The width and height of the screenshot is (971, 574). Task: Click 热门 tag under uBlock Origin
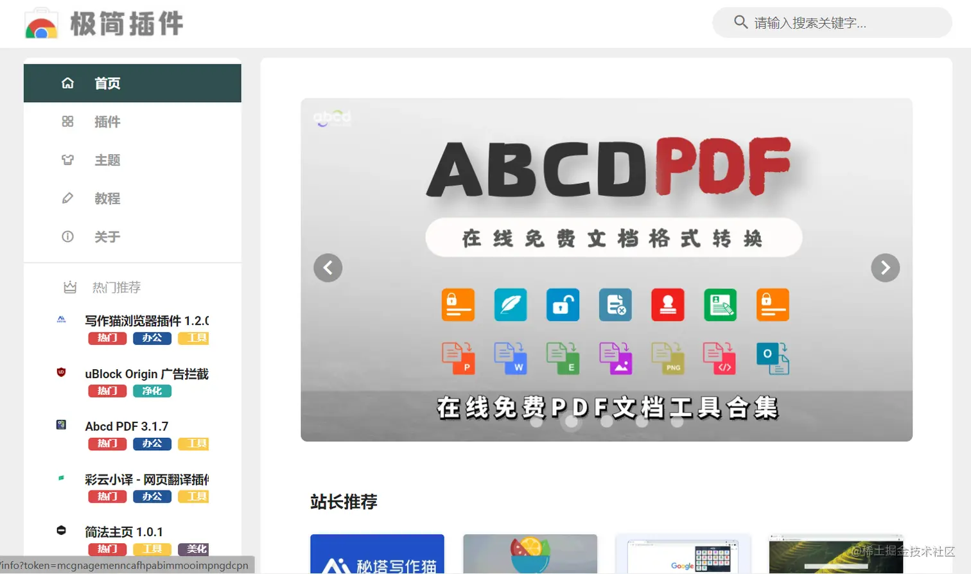(x=107, y=390)
